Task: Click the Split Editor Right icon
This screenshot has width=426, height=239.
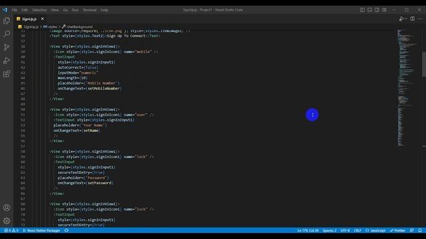Action: (413, 19)
